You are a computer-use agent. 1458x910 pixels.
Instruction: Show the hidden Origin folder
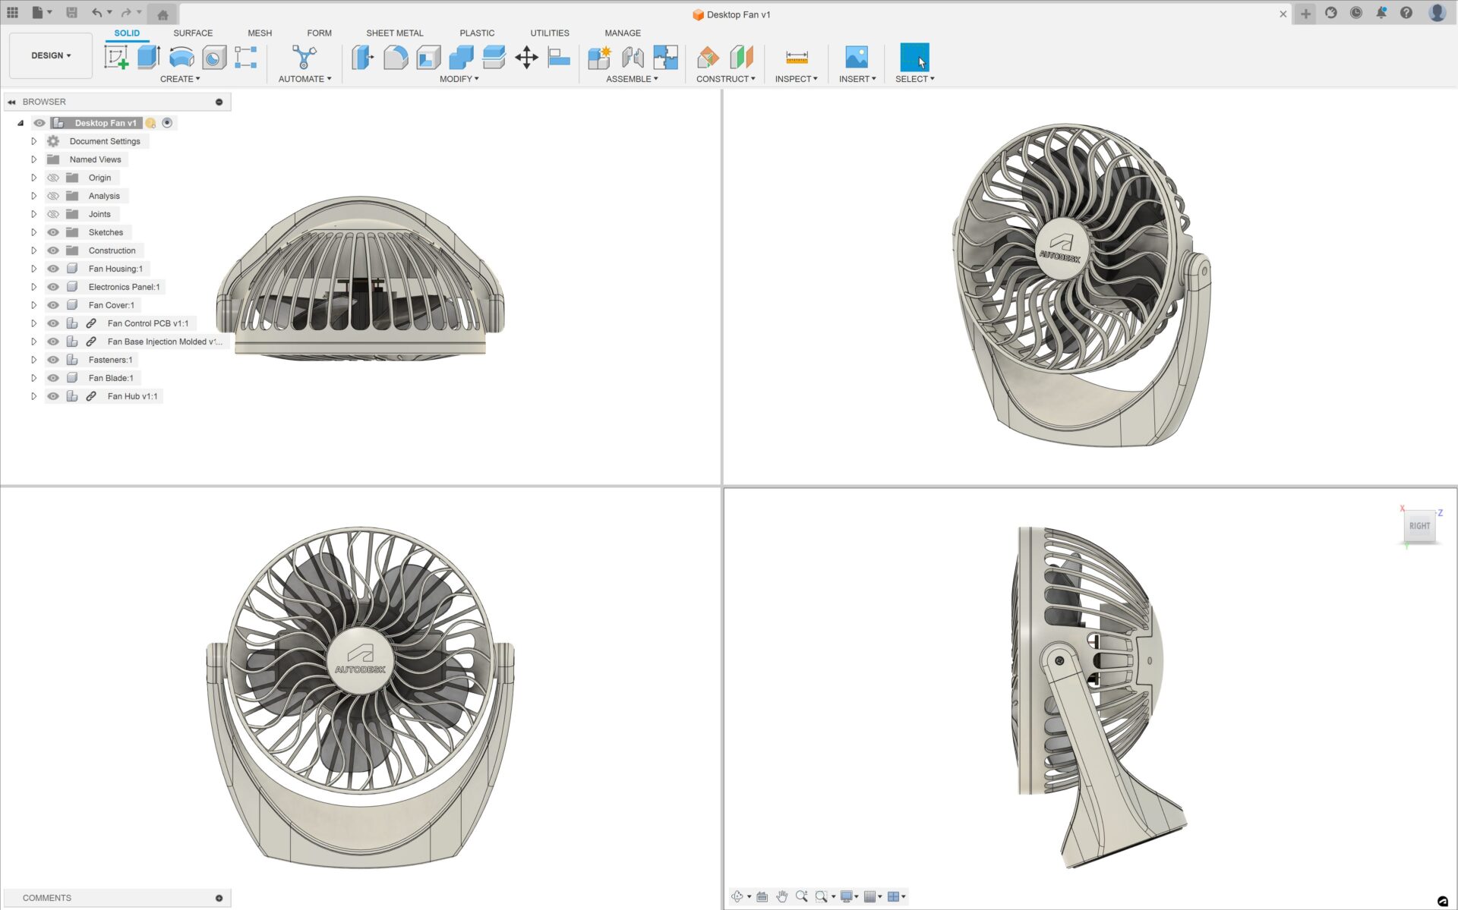click(53, 178)
